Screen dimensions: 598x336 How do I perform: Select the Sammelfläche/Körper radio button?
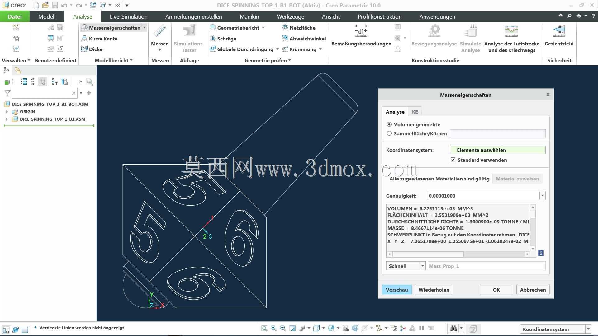[389, 133]
